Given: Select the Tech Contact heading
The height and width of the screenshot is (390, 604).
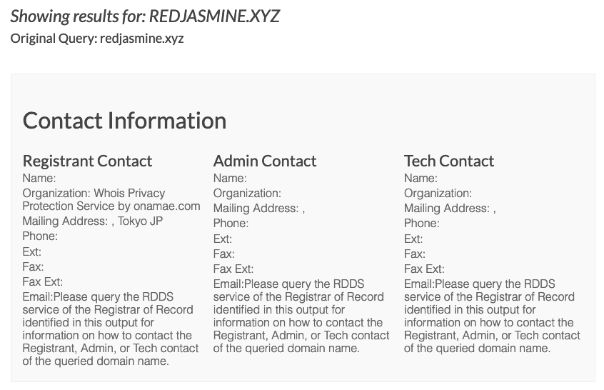Looking at the screenshot, I should pos(449,161).
